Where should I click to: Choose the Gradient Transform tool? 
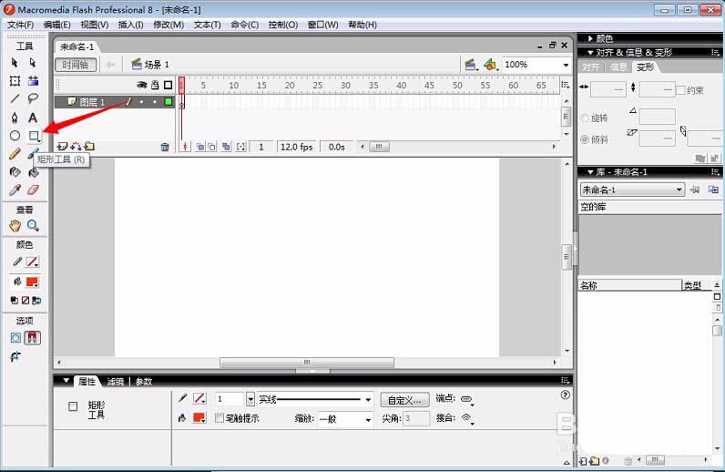(x=33, y=81)
